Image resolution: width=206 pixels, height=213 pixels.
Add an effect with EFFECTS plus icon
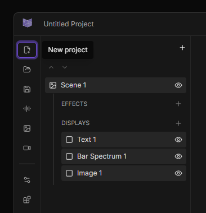click(x=178, y=104)
